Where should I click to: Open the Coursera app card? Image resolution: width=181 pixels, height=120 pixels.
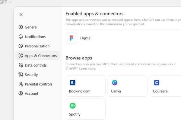[x=165, y=86]
